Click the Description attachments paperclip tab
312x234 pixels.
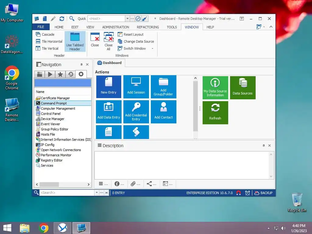(x=135, y=184)
